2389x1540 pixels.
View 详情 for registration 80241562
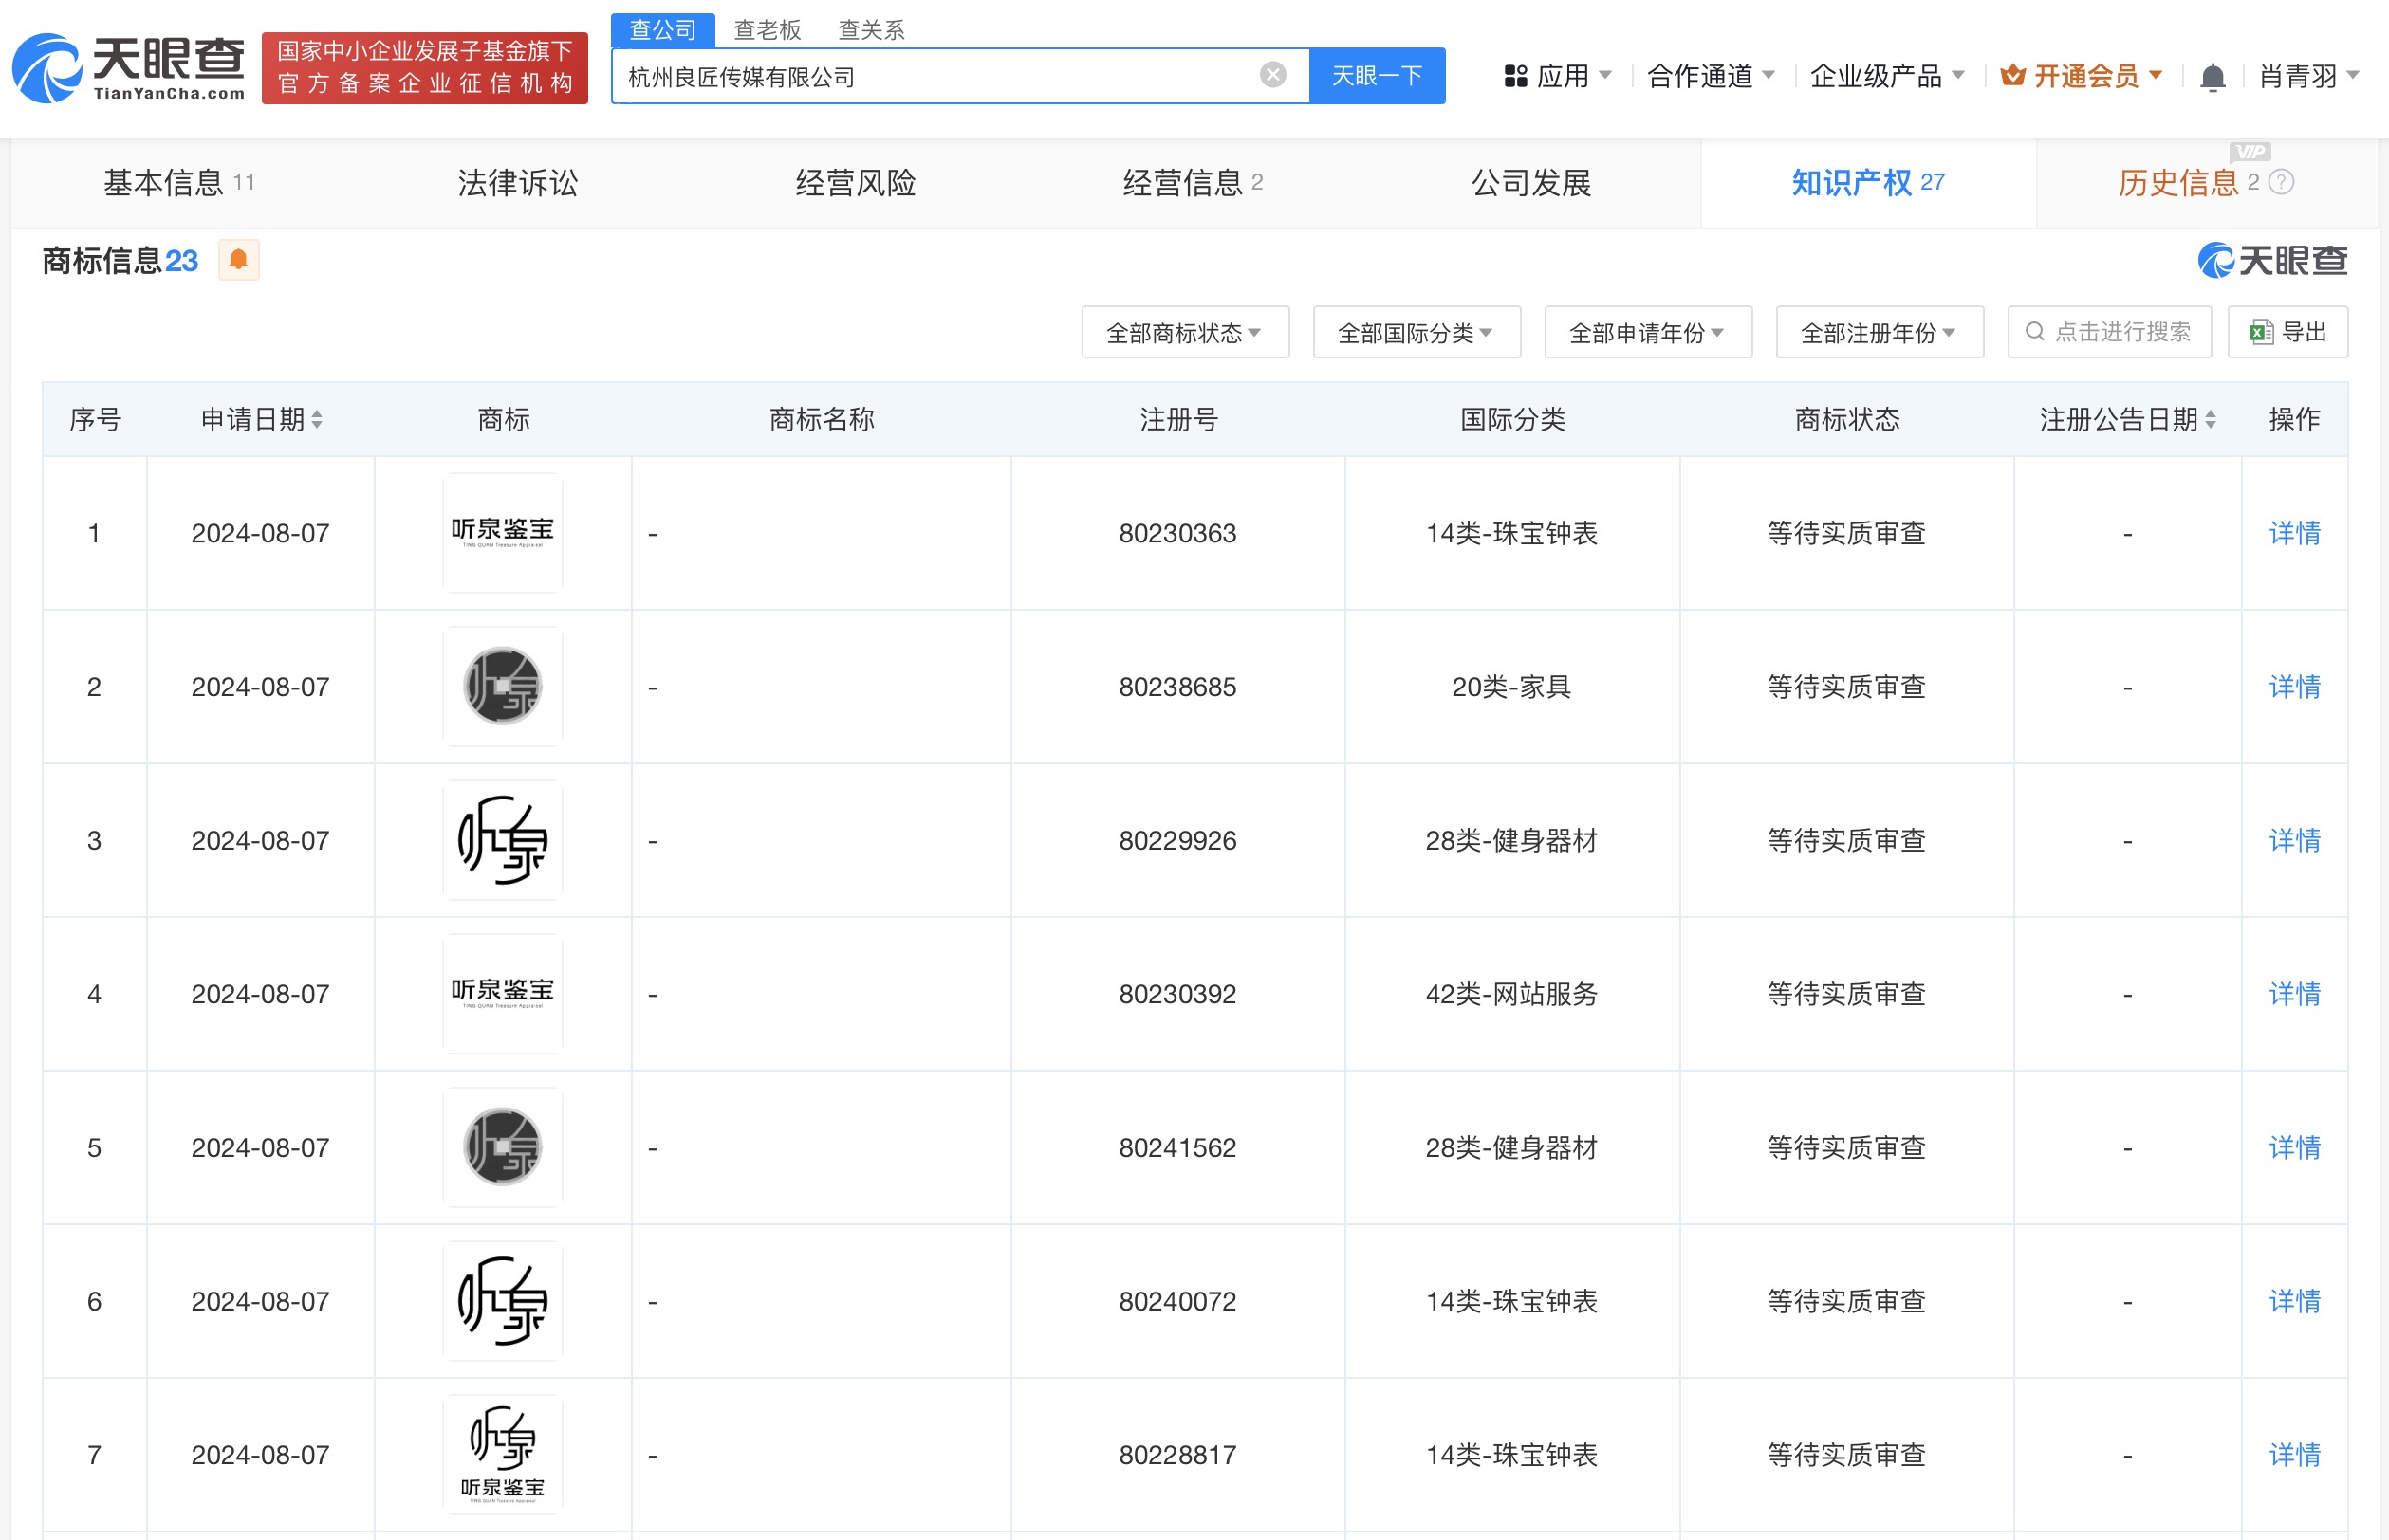[x=2294, y=1148]
